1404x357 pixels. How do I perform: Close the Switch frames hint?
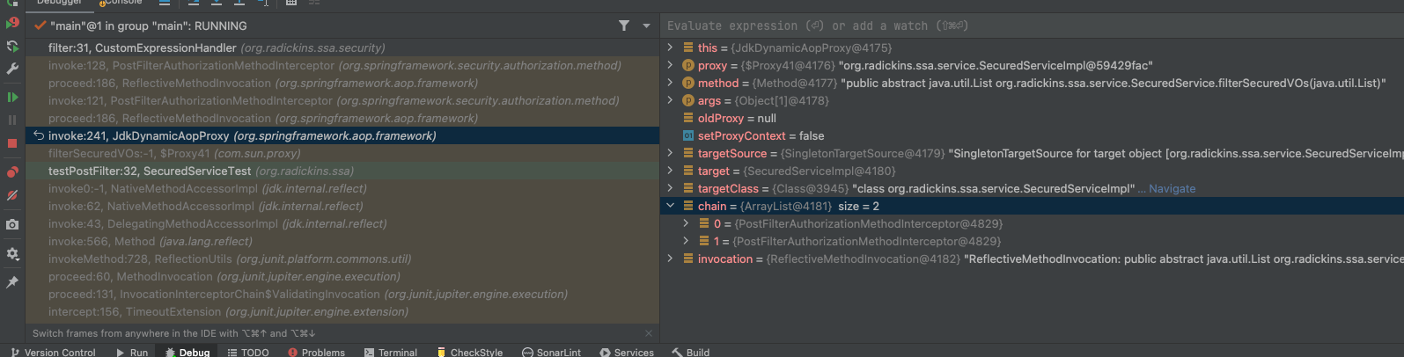(x=649, y=333)
